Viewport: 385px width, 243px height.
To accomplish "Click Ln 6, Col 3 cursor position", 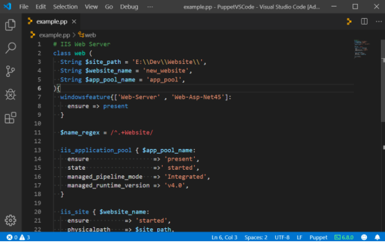I will (x=224, y=237).
